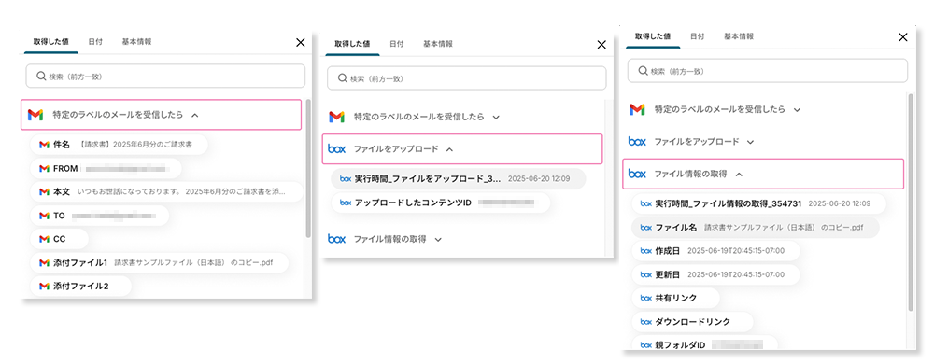Click the Box icon on the ダウンロードリンク chip
The image size is (934, 364).
coord(646,321)
